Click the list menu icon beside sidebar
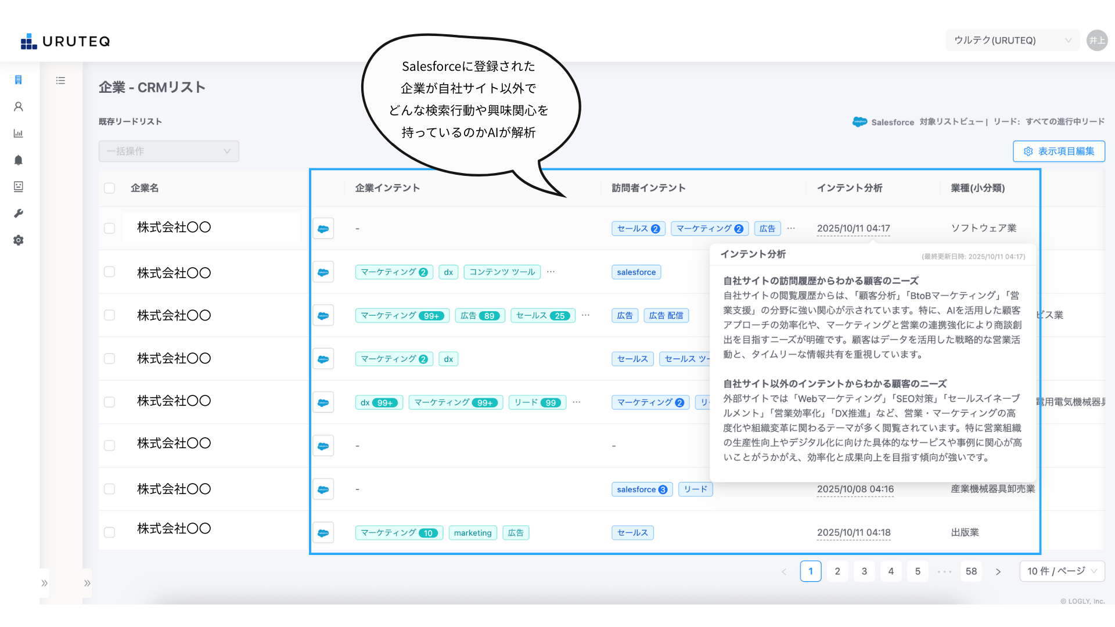The height and width of the screenshot is (627, 1115). click(60, 81)
